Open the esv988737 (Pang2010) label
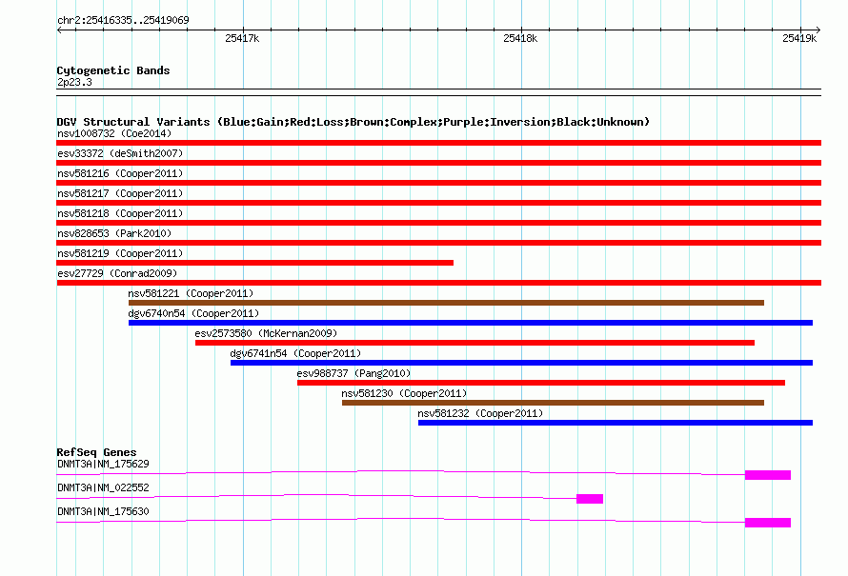This screenshot has height=576, width=848. (x=353, y=373)
